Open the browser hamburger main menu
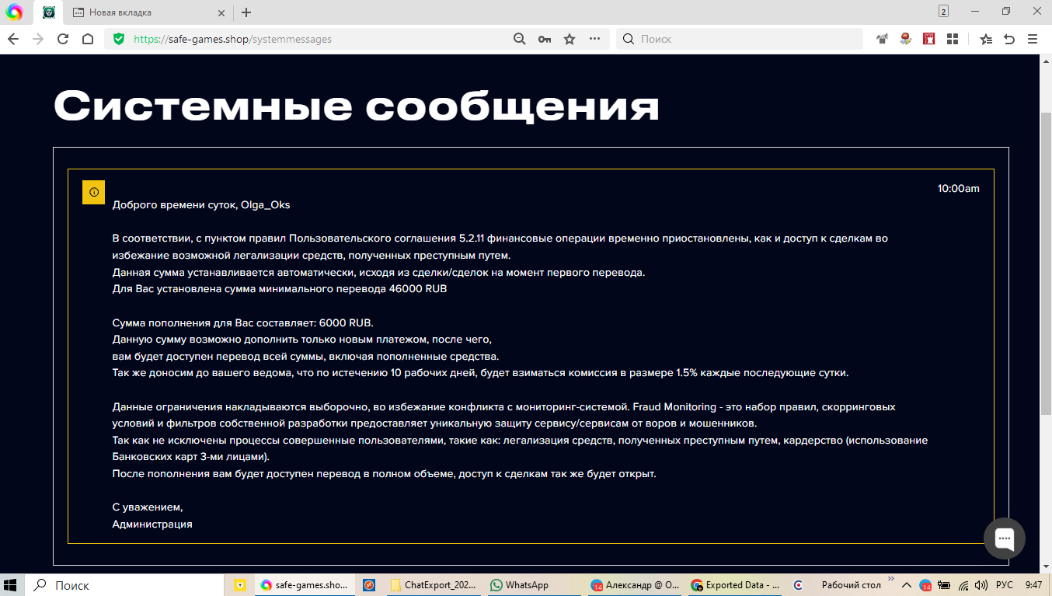The height and width of the screenshot is (596, 1052). point(1033,39)
